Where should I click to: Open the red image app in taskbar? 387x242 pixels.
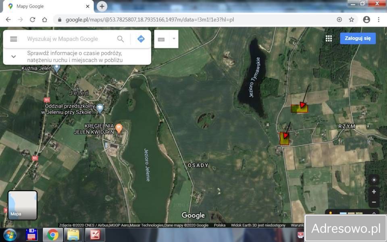click(95, 235)
